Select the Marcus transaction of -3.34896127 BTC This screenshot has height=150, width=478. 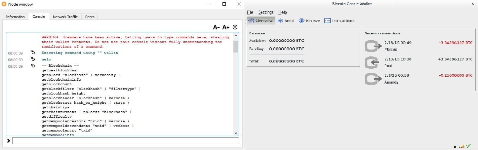click(418, 46)
